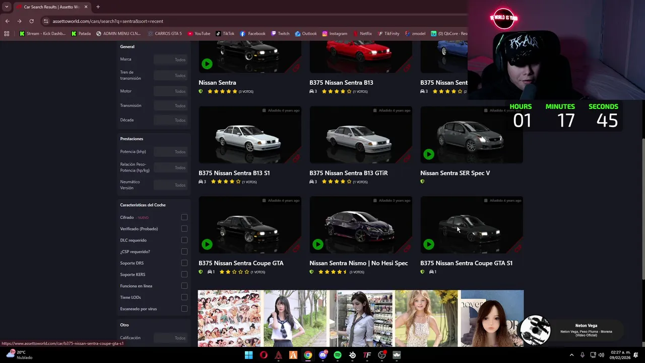Toggle Escaneado por virus checkbox
The width and height of the screenshot is (645, 363).
click(x=184, y=309)
